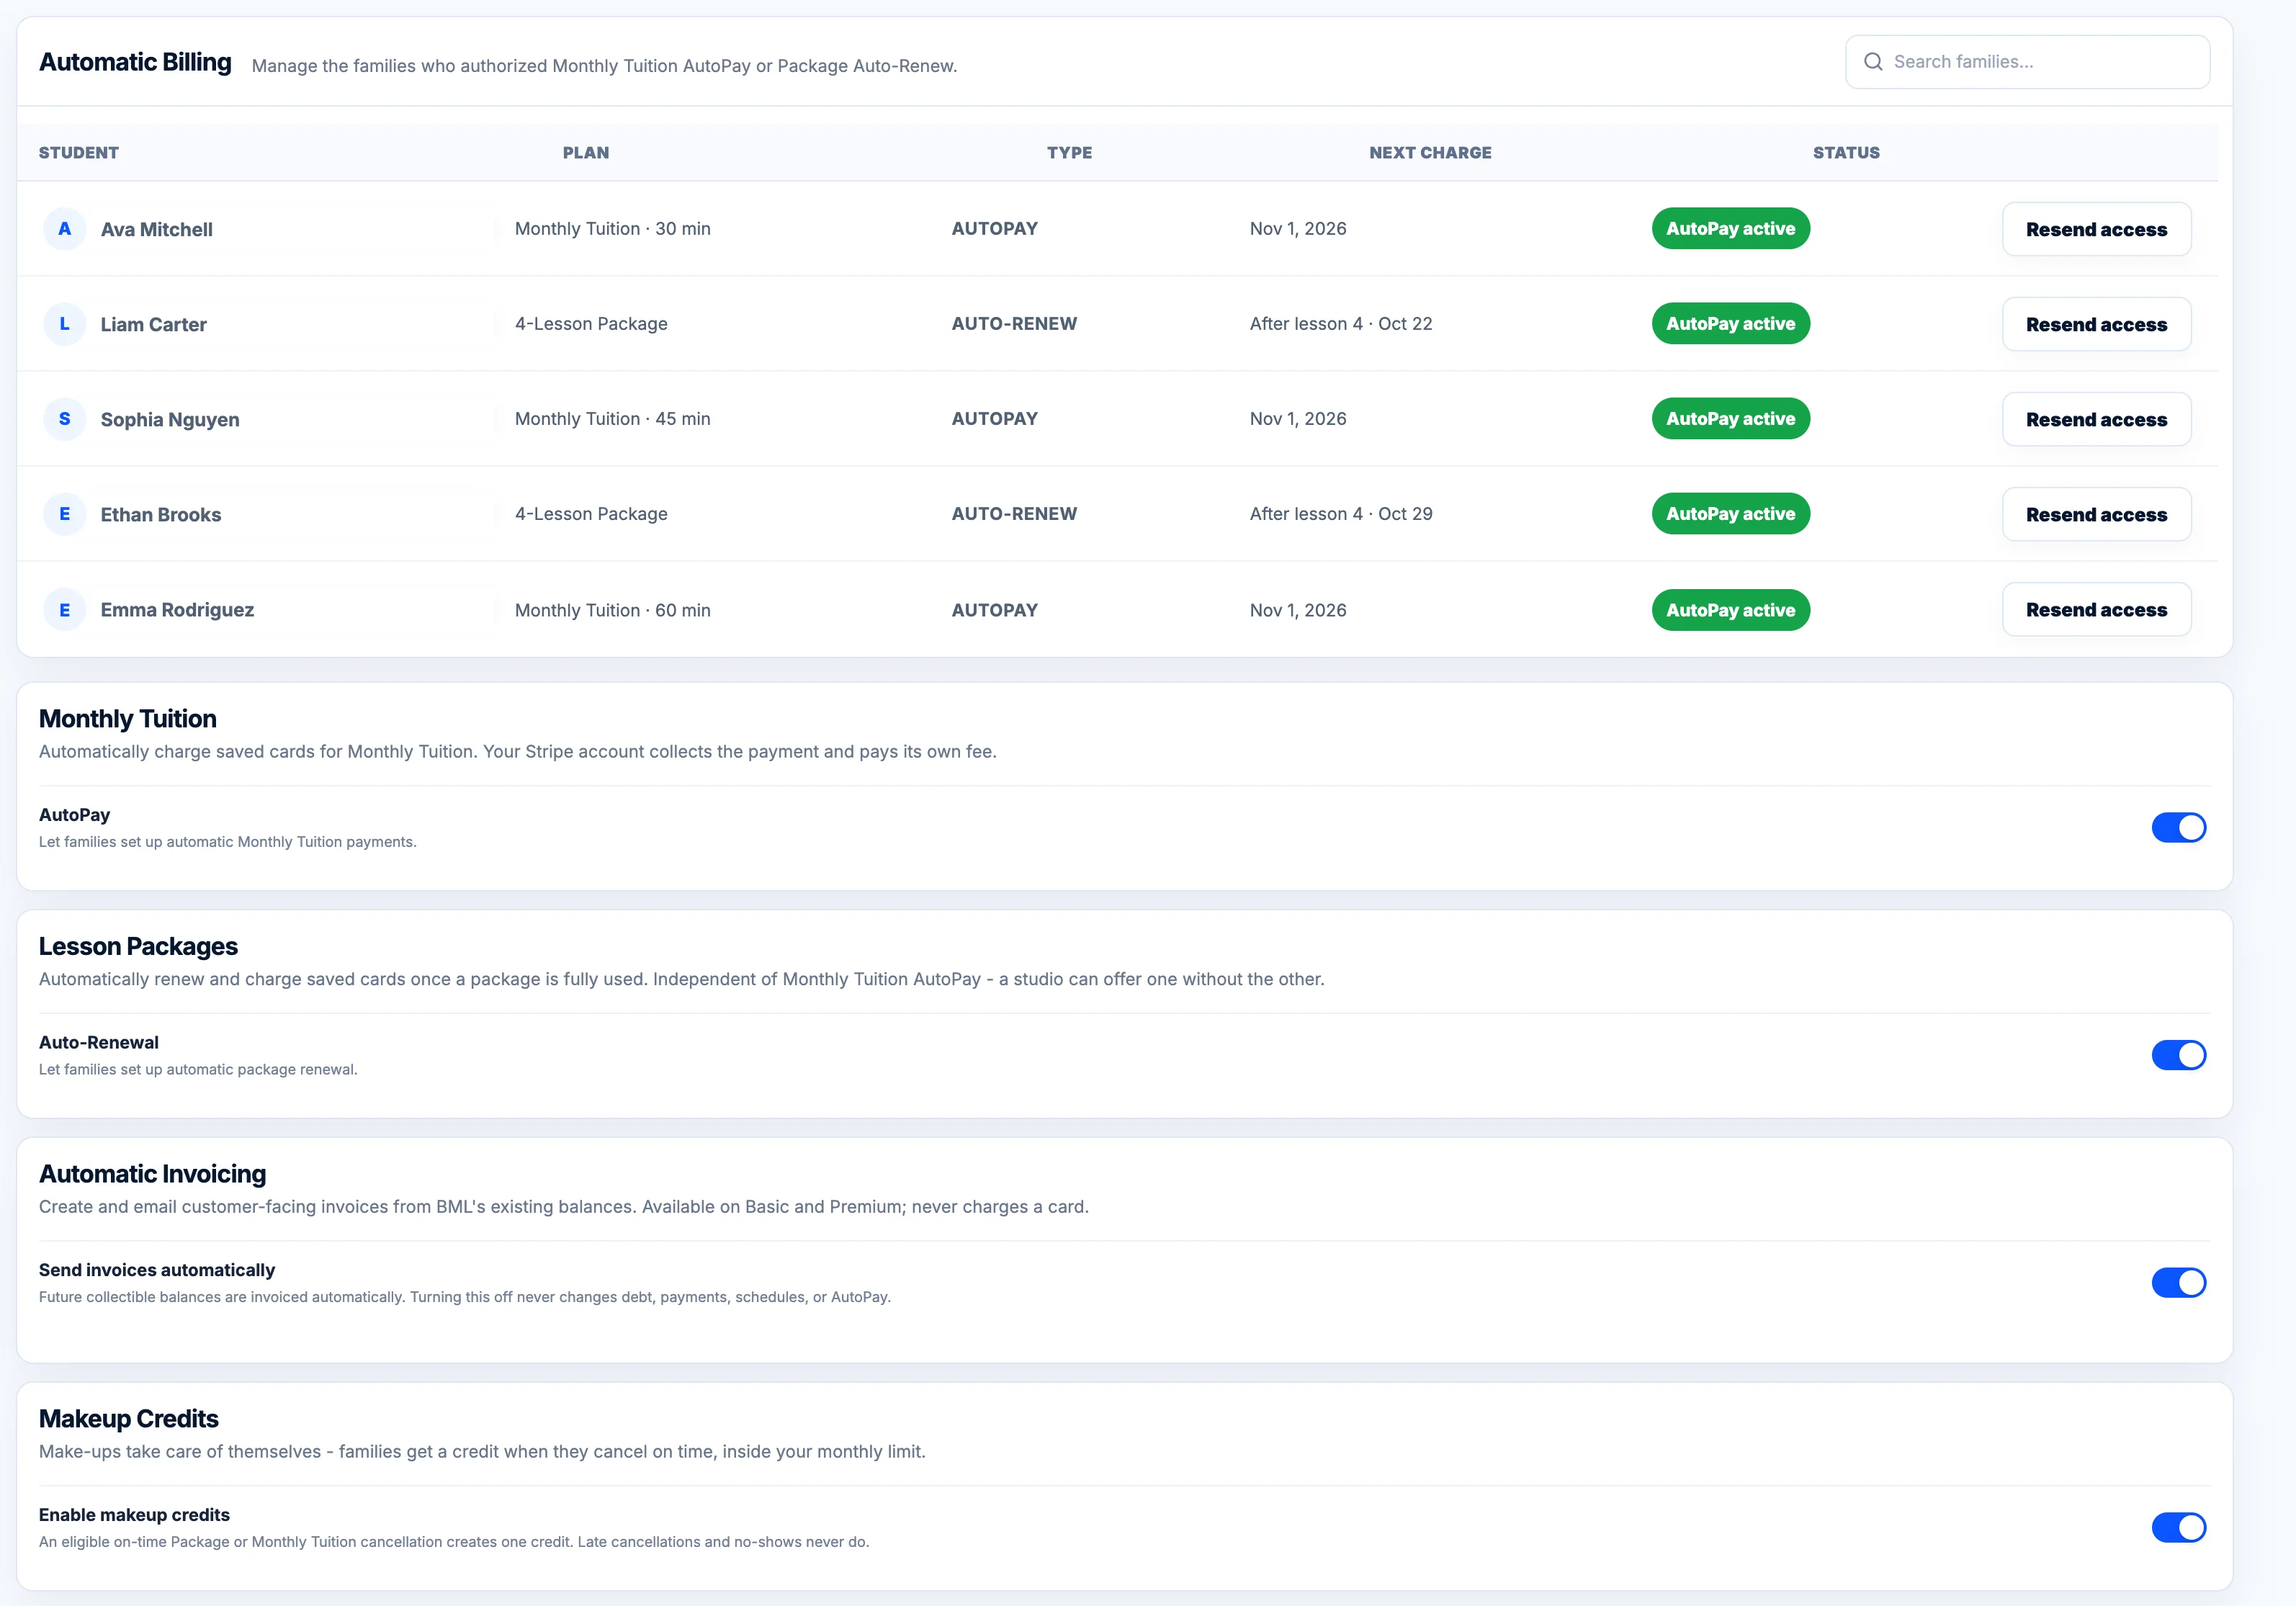Select the name Sophia Nguyen

(x=170, y=420)
